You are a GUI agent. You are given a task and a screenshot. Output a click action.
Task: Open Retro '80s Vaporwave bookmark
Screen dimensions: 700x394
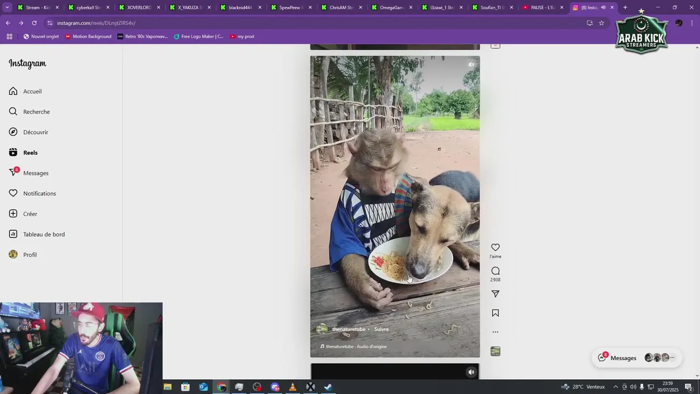[x=143, y=37]
